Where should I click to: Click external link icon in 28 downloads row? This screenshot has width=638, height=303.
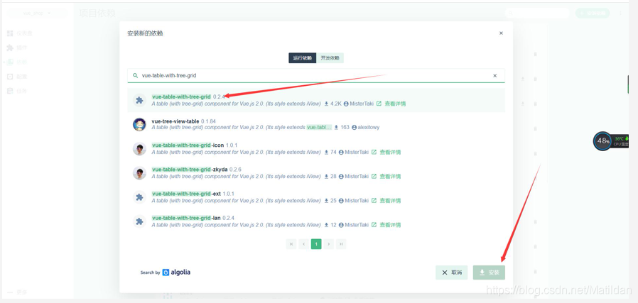click(x=374, y=177)
